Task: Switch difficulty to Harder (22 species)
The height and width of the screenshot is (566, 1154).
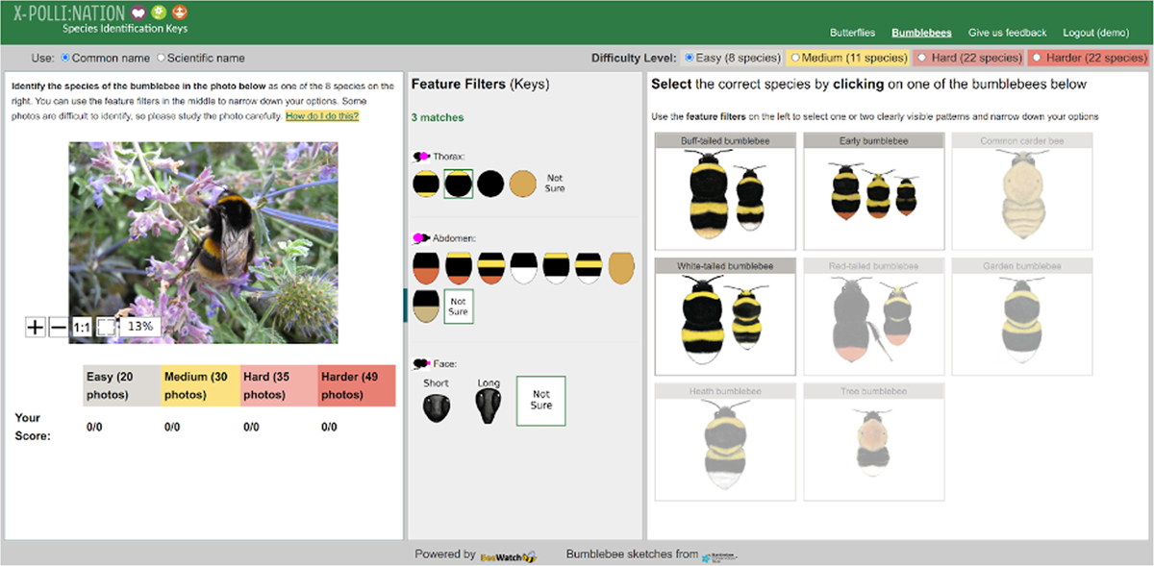Action: click(1037, 58)
